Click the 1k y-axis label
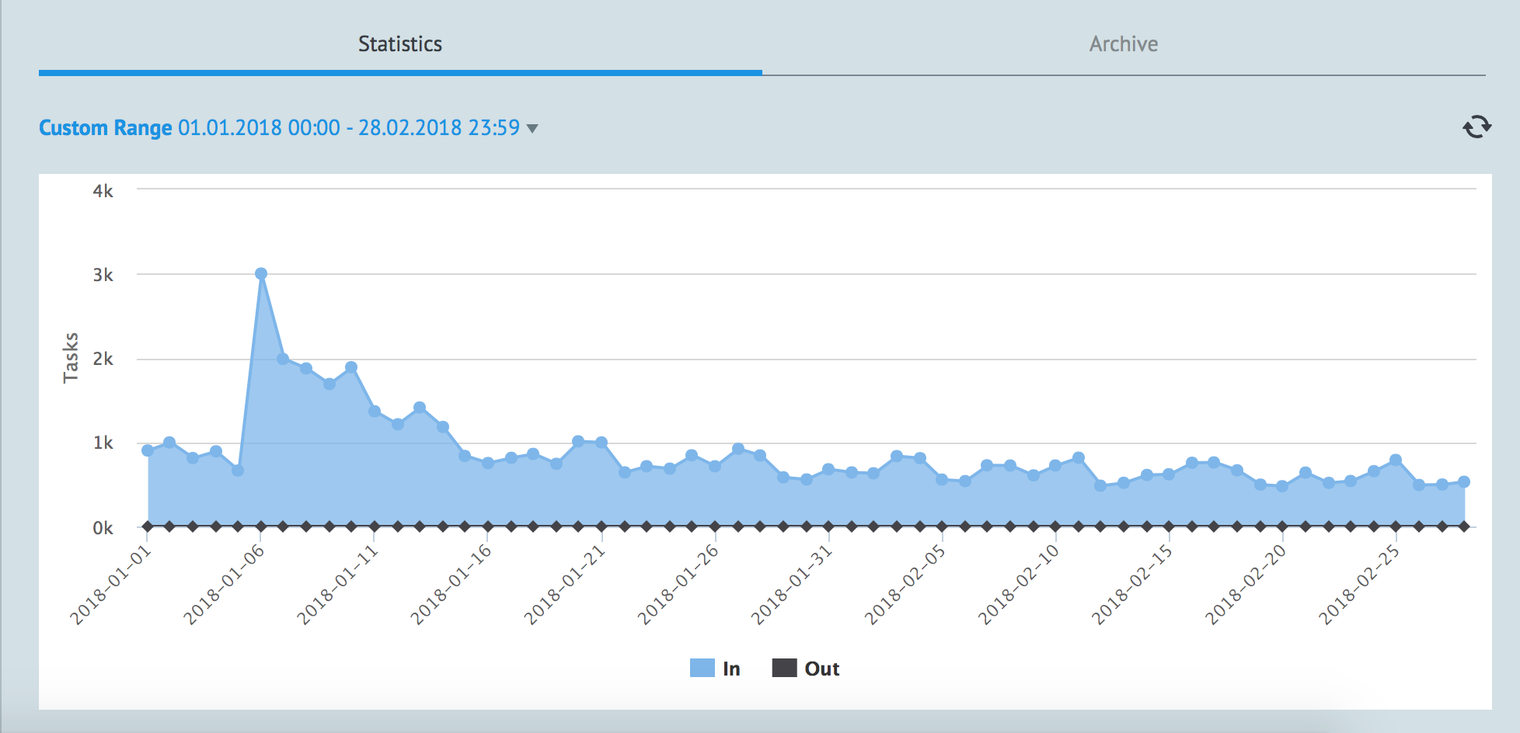Viewport: 1520px width, 733px height. point(103,443)
